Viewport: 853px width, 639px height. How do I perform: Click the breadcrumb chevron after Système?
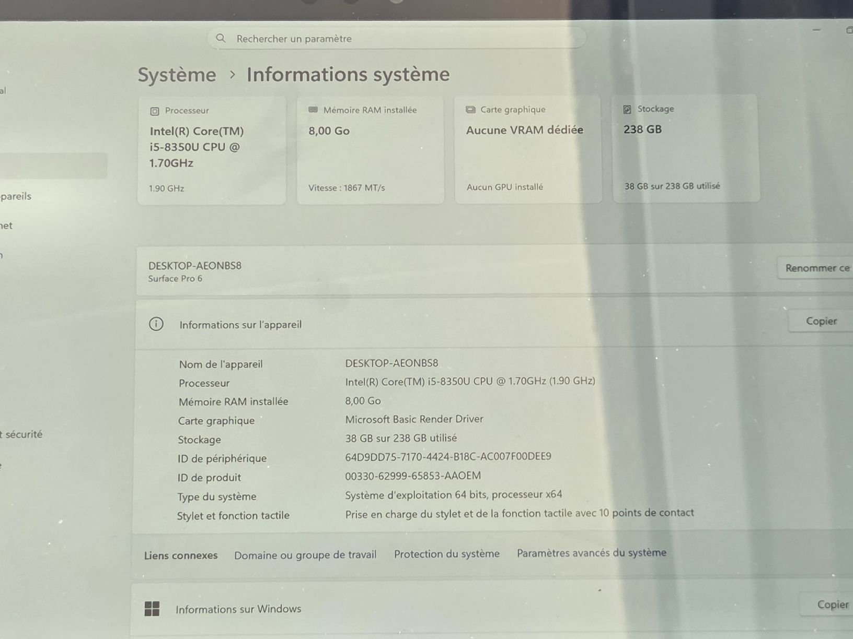[233, 75]
